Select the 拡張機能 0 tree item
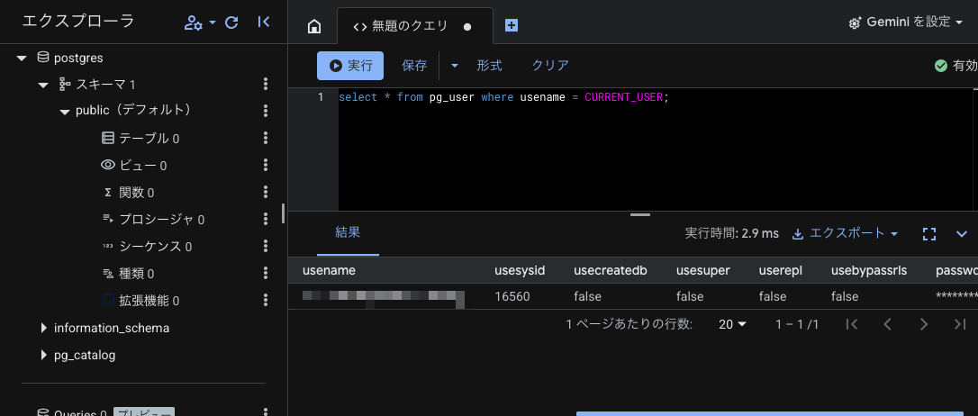This screenshot has width=978, height=416. [x=149, y=300]
